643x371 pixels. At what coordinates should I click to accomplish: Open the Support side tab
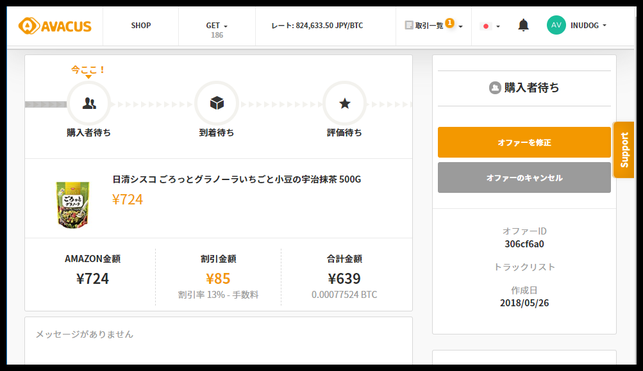[x=624, y=150]
